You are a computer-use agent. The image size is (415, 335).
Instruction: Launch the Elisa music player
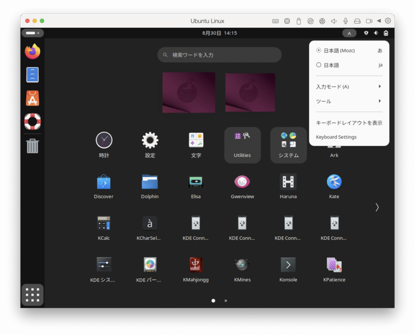click(x=196, y=186)
